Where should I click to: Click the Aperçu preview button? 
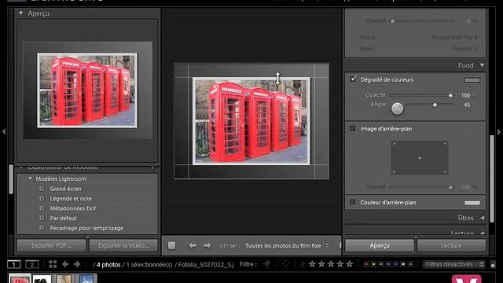coord(380,245)
